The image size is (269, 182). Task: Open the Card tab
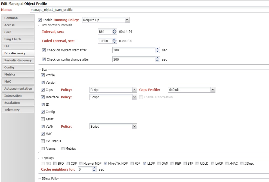[18, 32]
